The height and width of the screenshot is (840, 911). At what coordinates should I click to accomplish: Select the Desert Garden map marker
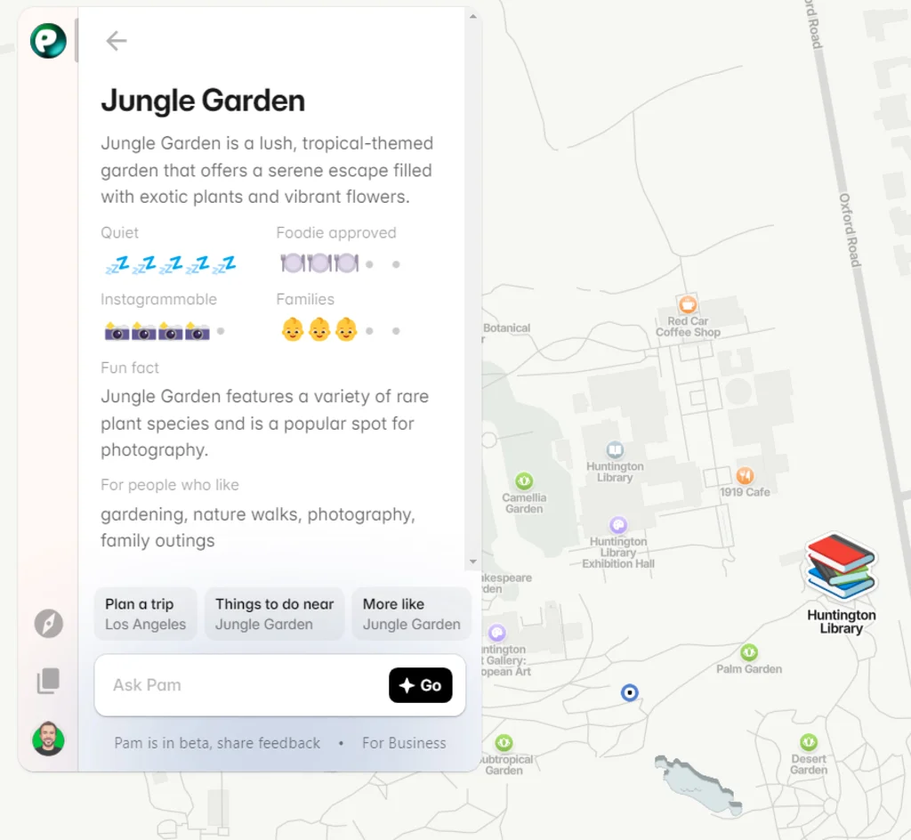[809, 742]
